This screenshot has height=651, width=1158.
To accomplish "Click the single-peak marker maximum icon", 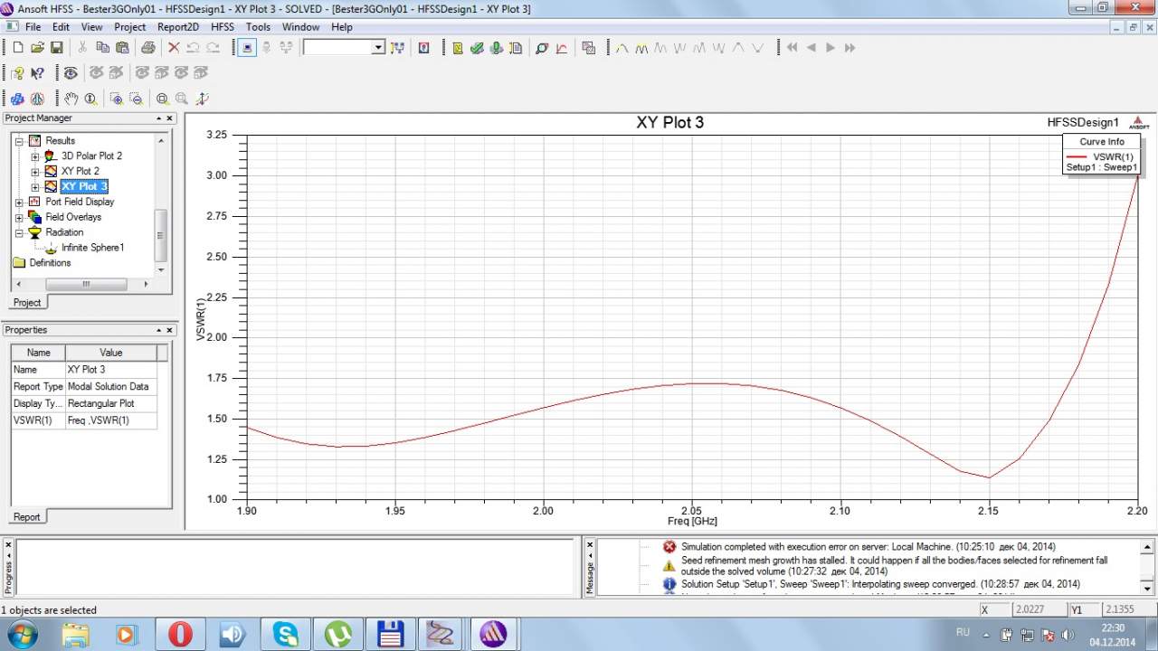I will (738, 48).
